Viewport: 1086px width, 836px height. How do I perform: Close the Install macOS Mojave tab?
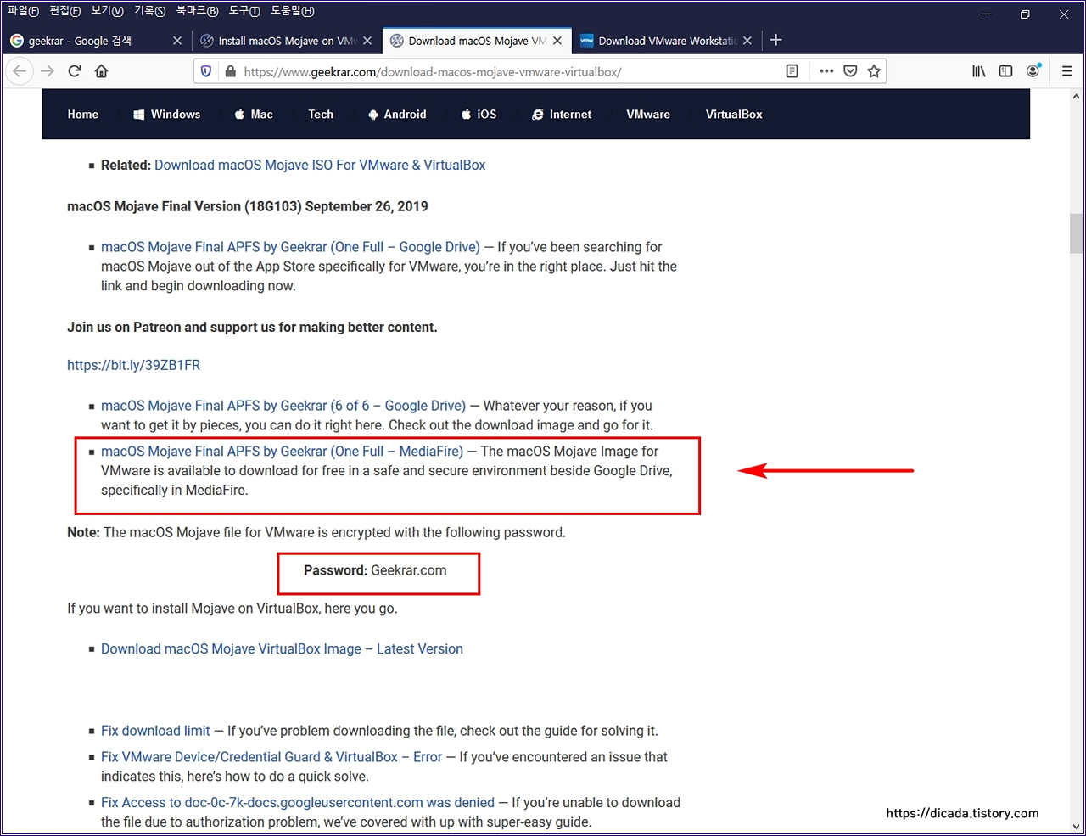click(x=367, y=41)
